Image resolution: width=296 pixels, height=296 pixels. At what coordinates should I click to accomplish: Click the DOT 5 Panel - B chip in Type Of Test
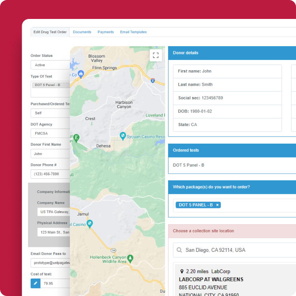click(x=51, y=85)
